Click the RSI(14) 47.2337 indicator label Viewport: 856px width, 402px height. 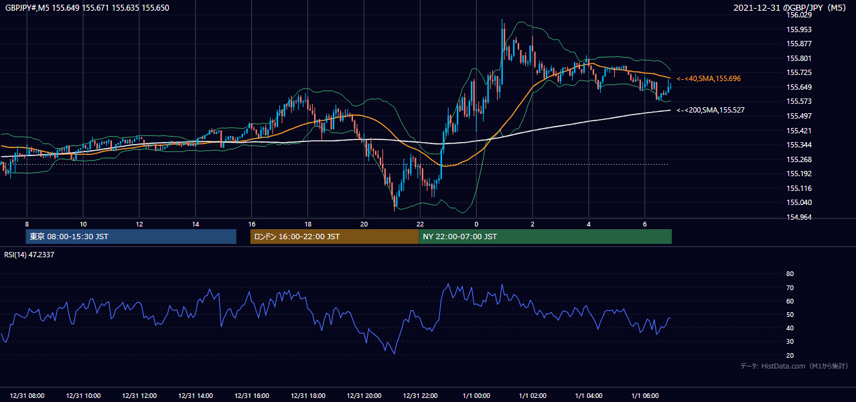pos(29,255)
